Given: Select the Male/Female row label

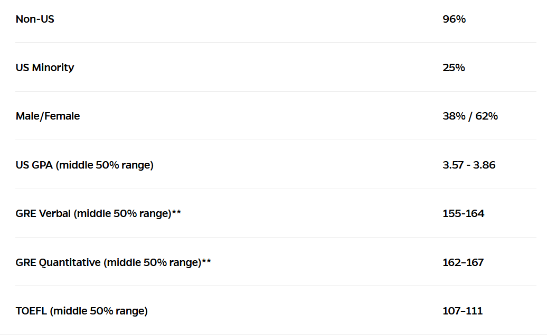Looking at the screenshot, I should pyautogui.click(x=48, y=116).
